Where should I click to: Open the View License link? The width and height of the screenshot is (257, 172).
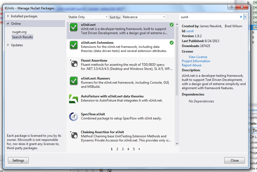(198, 57)
